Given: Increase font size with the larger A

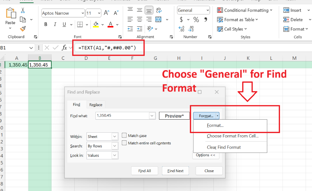Looking at the screenshot, I should (x=106, y=13).
